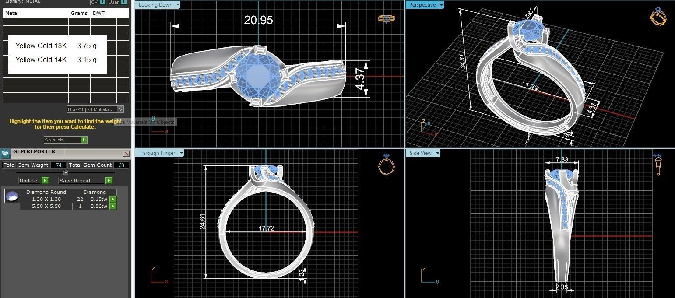Click the Grams column header
675x298 pixels.
click(x=80, y=13)
